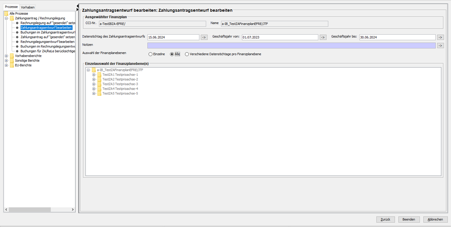The image size is (451, 227).
Task: Click the Vorhabensberichte folder icon
Action: click(x=12, y=56)
